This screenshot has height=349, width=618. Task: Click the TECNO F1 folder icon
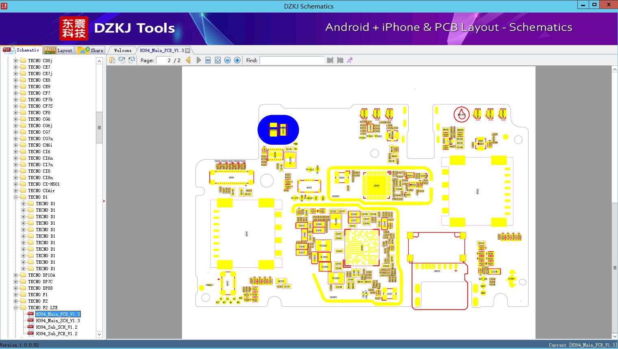tap(23, 295)
